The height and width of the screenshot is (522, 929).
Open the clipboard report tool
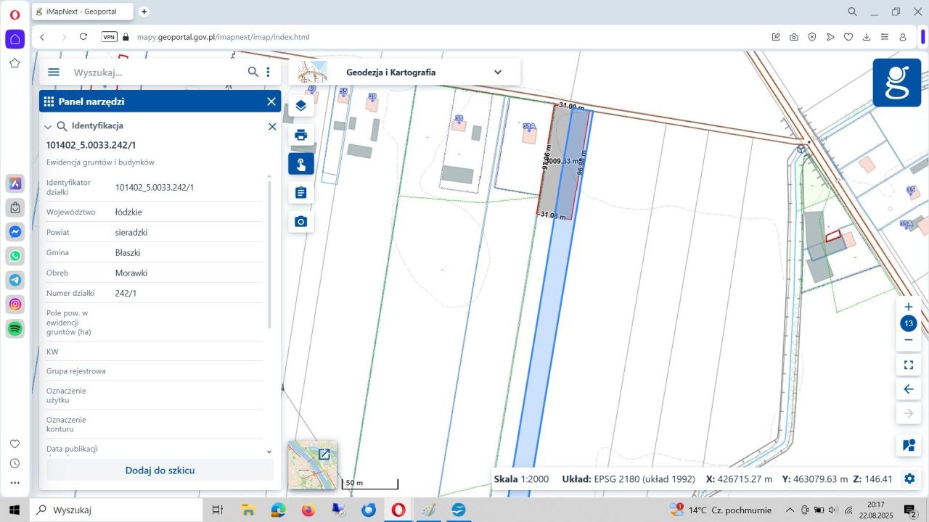coord(301,193)
